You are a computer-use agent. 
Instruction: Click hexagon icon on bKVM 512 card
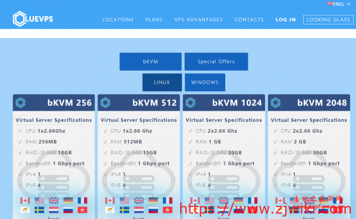point(105,103)
